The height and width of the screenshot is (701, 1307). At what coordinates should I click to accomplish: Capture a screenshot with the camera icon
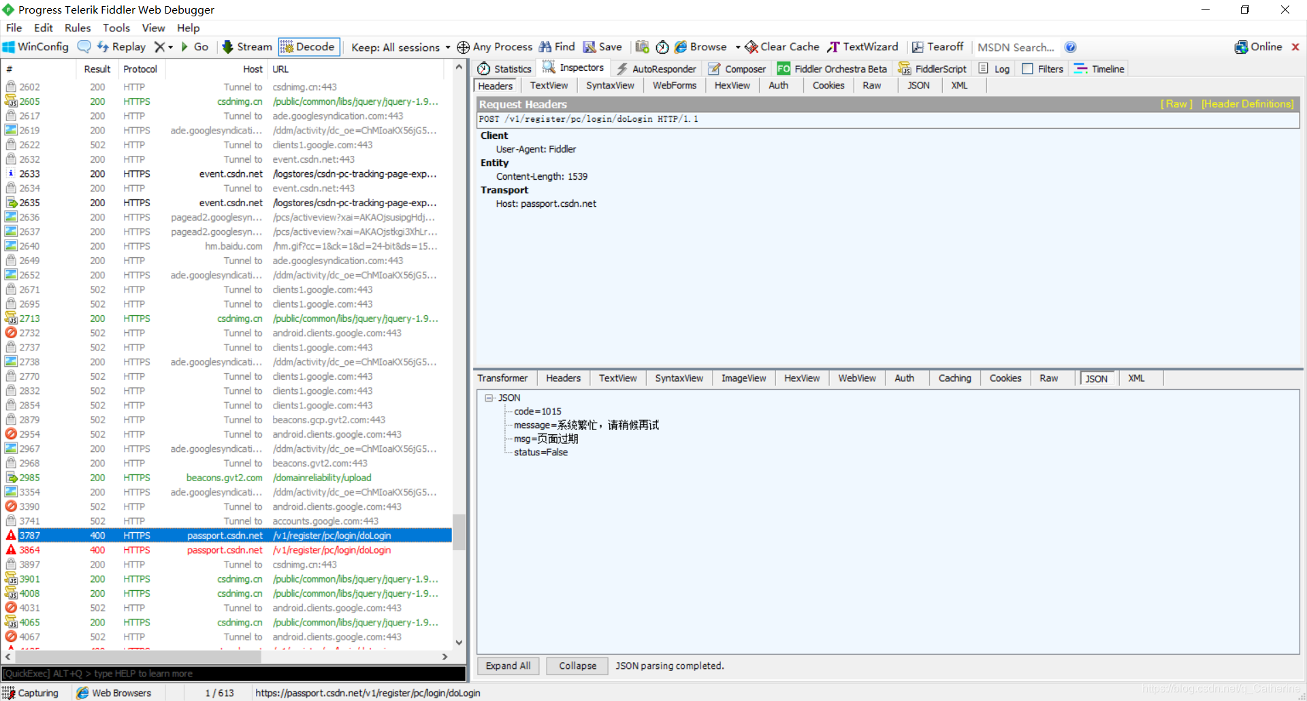coord(641,46)
